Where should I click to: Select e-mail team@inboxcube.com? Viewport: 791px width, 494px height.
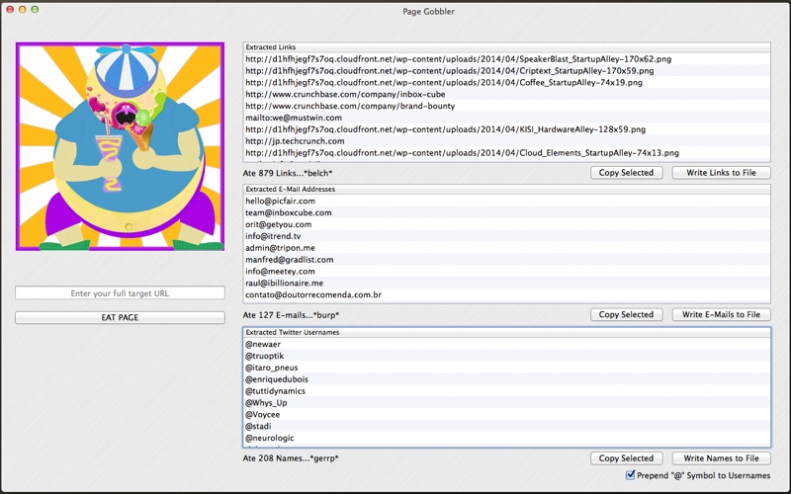[506, 212]
